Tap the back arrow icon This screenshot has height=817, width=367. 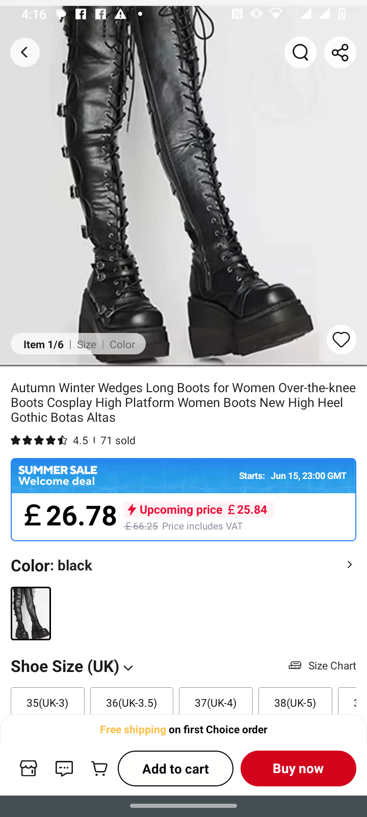(x=24, y=52)
